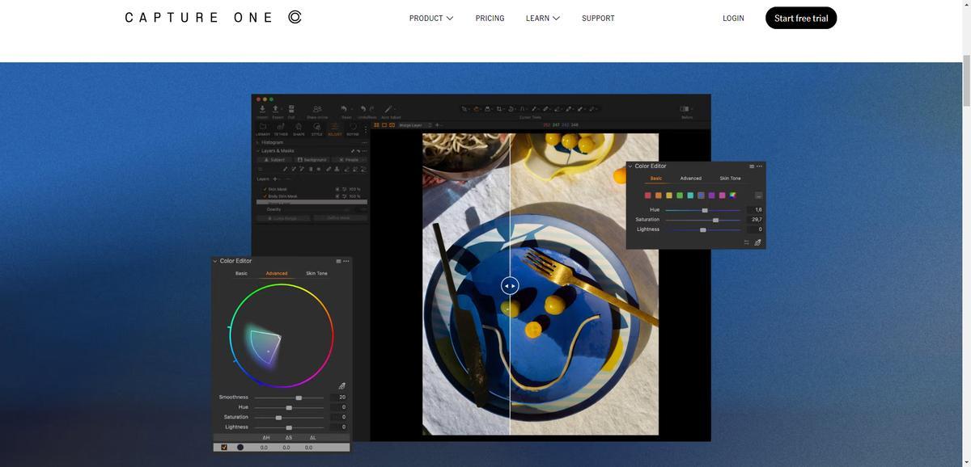Click the Import icon in the toolbar
This screenshot has height=467, width=971.
pos(262,109)
